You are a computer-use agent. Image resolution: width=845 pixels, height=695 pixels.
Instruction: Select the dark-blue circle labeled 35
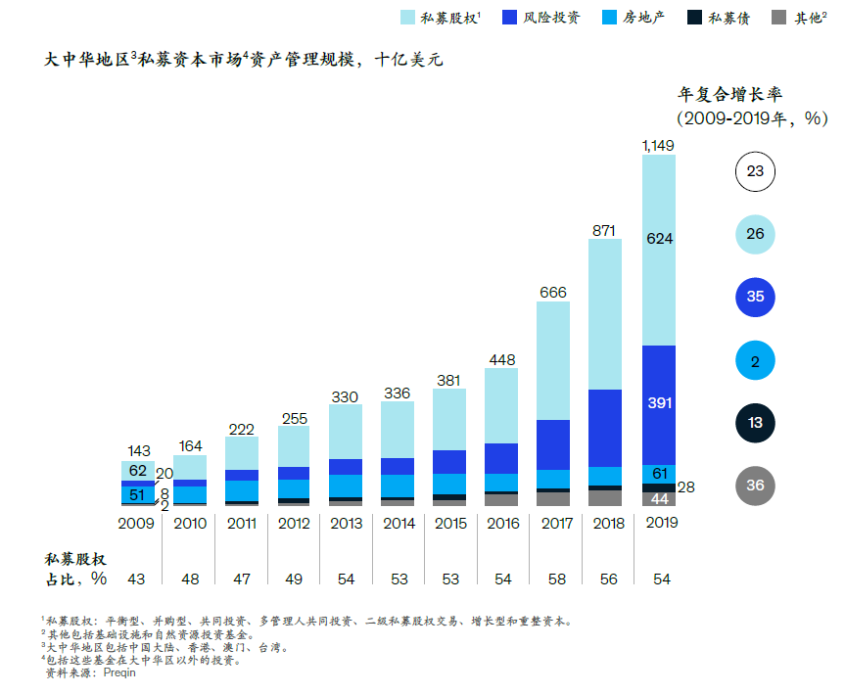click(755, 297)
